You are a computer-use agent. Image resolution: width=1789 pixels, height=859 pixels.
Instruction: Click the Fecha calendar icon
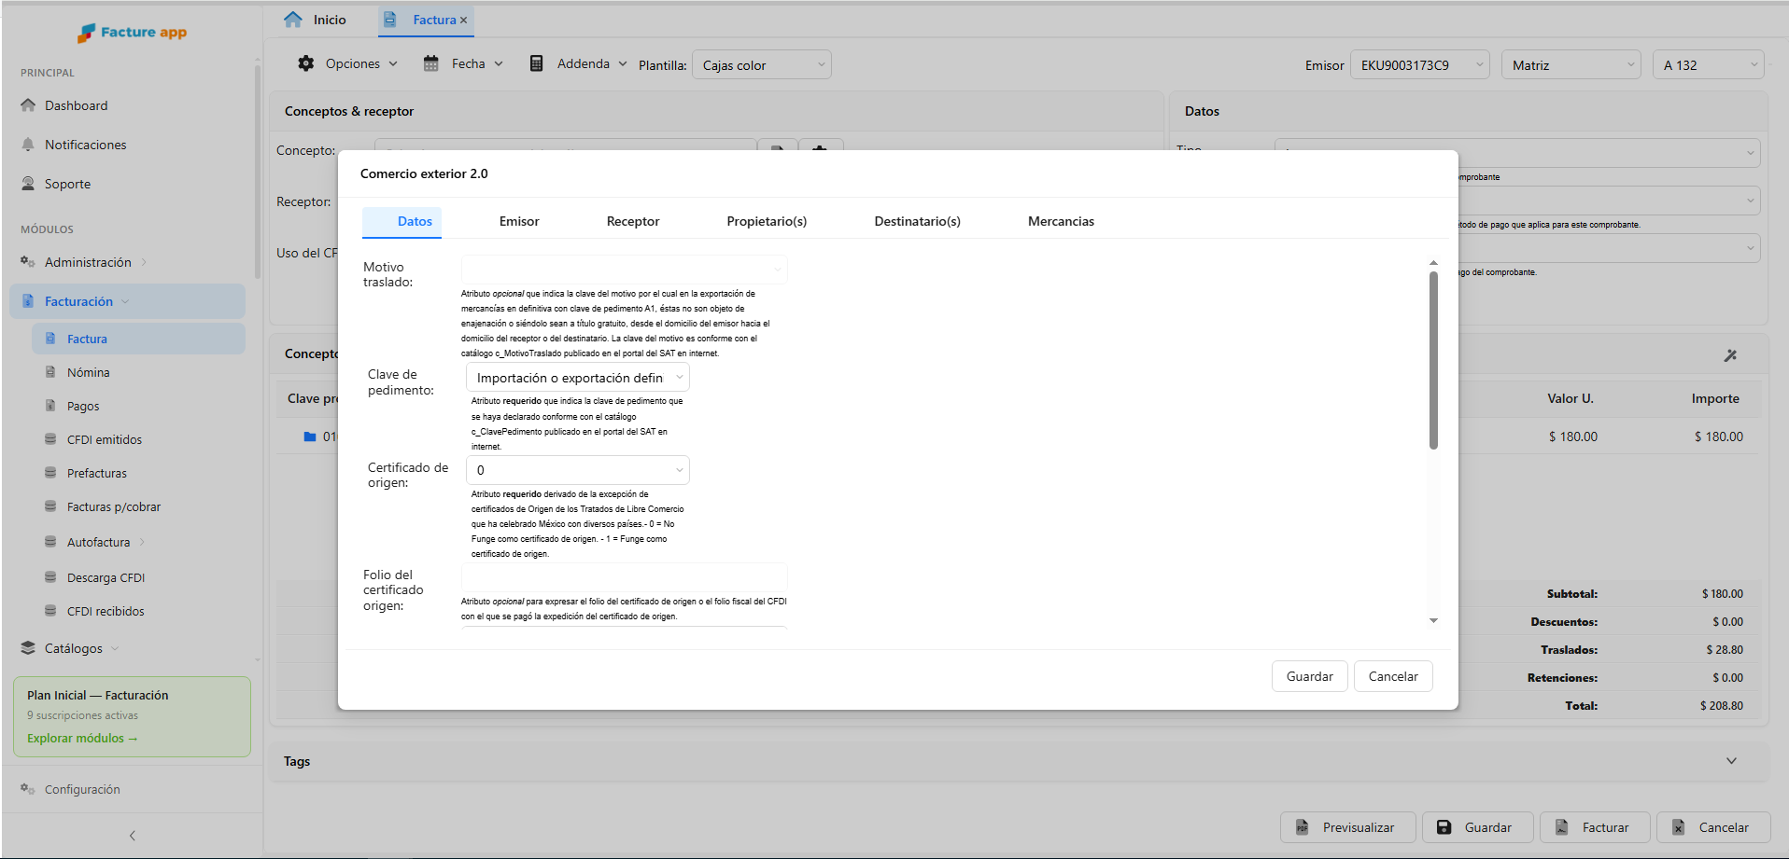coord(431,63)
